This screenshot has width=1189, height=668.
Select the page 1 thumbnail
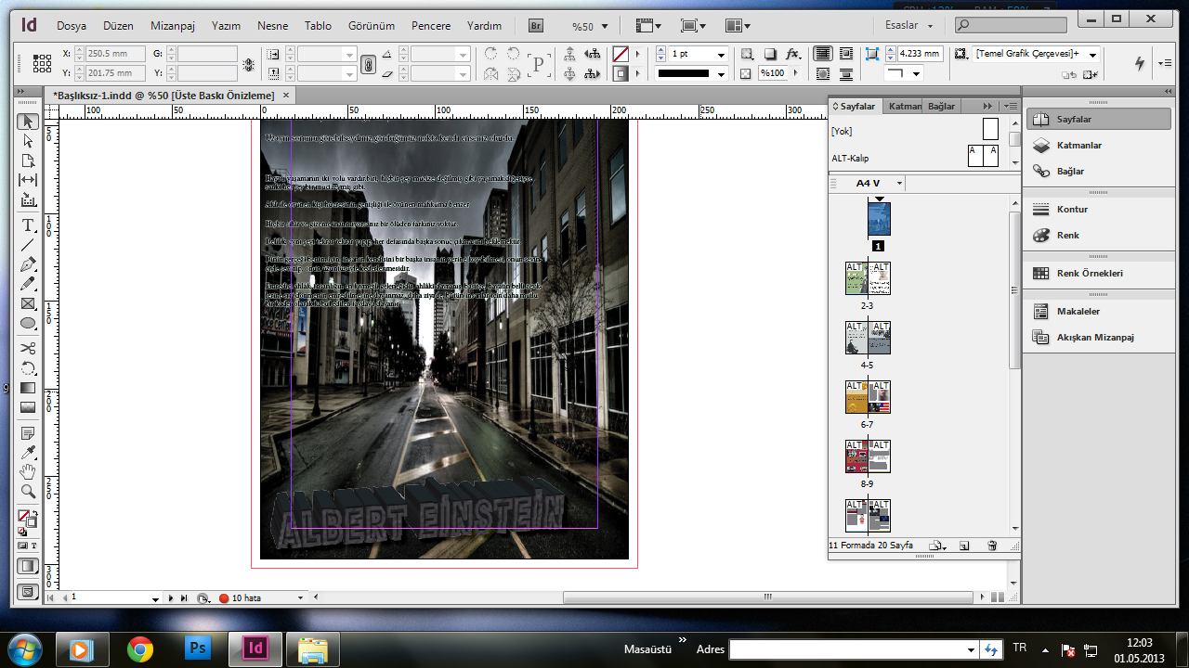click(879, 219)
